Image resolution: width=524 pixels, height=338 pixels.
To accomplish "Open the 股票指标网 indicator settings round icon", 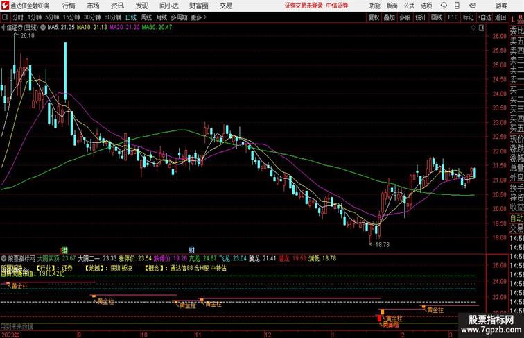I will pos(3,258).
